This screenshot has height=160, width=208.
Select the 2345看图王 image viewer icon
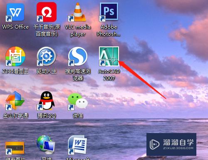(15, 56)
